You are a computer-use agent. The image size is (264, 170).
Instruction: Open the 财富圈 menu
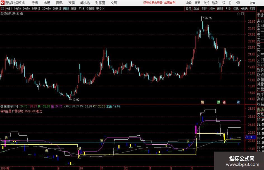click(x=100, y=3)
